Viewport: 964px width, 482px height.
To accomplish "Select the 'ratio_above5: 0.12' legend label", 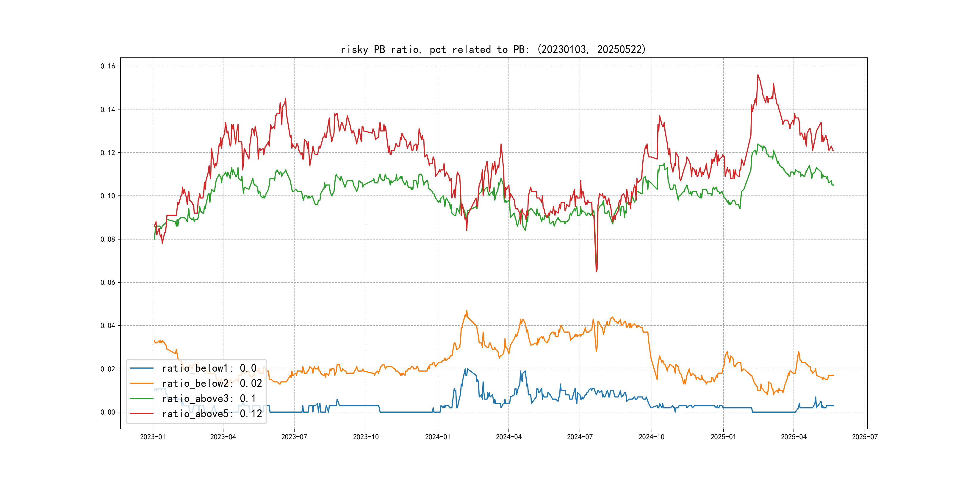I will coord(212,414).
